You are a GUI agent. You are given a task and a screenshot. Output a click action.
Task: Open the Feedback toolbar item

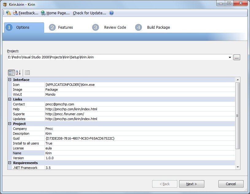click(x=26, y=13)
